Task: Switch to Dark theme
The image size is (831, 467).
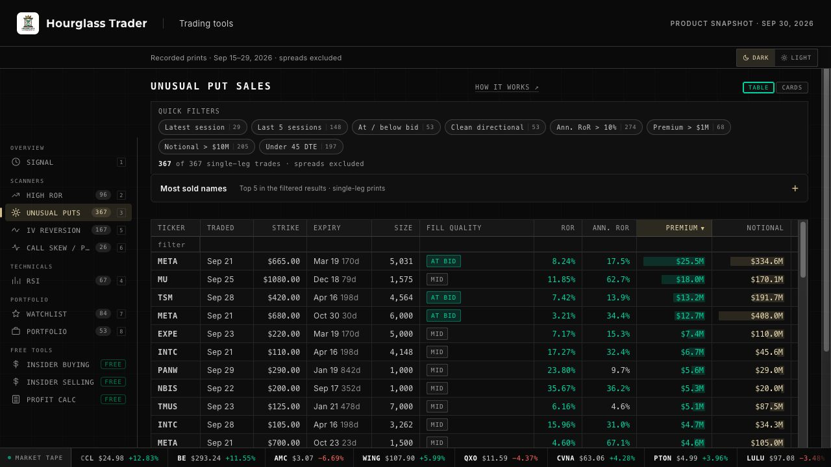Action: (756, 58)
